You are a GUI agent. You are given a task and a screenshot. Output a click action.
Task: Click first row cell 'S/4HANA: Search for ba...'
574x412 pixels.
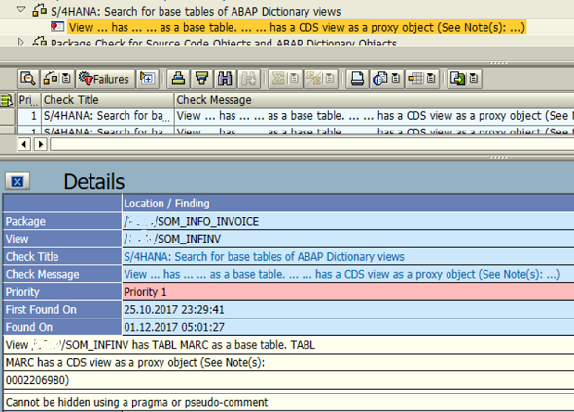point(107,116)
